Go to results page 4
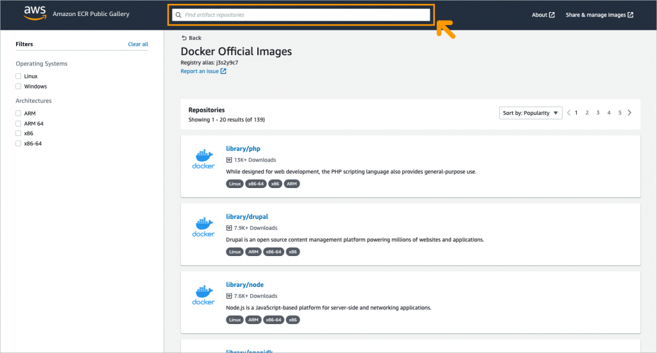 [609, 113]
